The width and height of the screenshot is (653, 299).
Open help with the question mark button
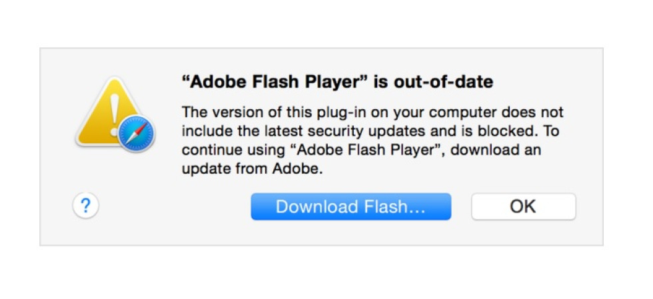tap(85, 206)
